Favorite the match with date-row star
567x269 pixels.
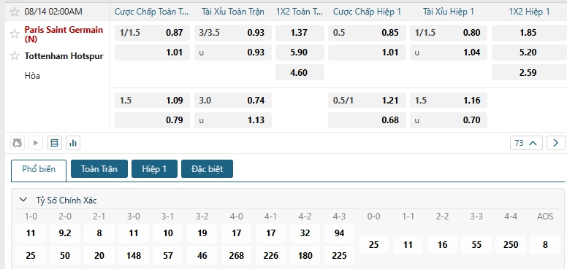(15, 12)
